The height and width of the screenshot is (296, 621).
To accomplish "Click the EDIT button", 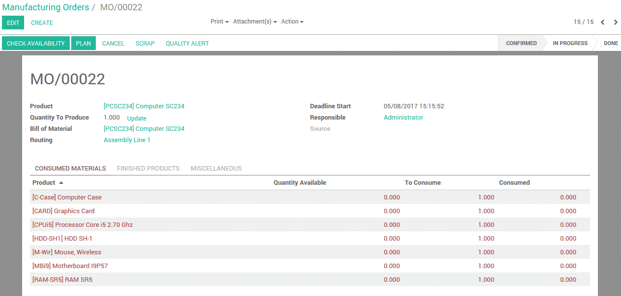I will (13, 23).
